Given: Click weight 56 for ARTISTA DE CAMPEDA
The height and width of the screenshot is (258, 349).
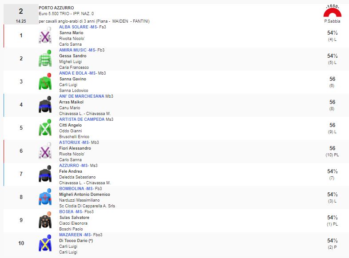Looking at the screenshot, I should click(x=332, y=125).
